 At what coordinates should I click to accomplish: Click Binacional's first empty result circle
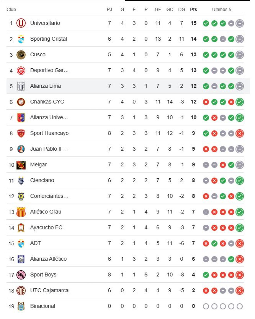[206, 306]
